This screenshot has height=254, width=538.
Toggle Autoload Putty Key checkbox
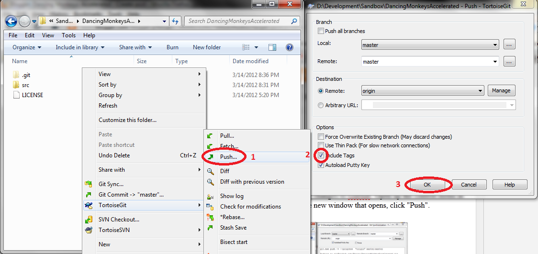pyautogui.click(x=321, y=165)
